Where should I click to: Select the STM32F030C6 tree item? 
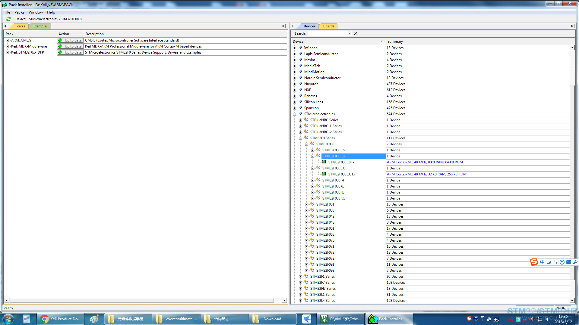[x=333, y=150]
